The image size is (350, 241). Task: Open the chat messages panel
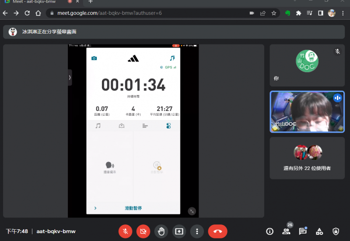[302, 231]
